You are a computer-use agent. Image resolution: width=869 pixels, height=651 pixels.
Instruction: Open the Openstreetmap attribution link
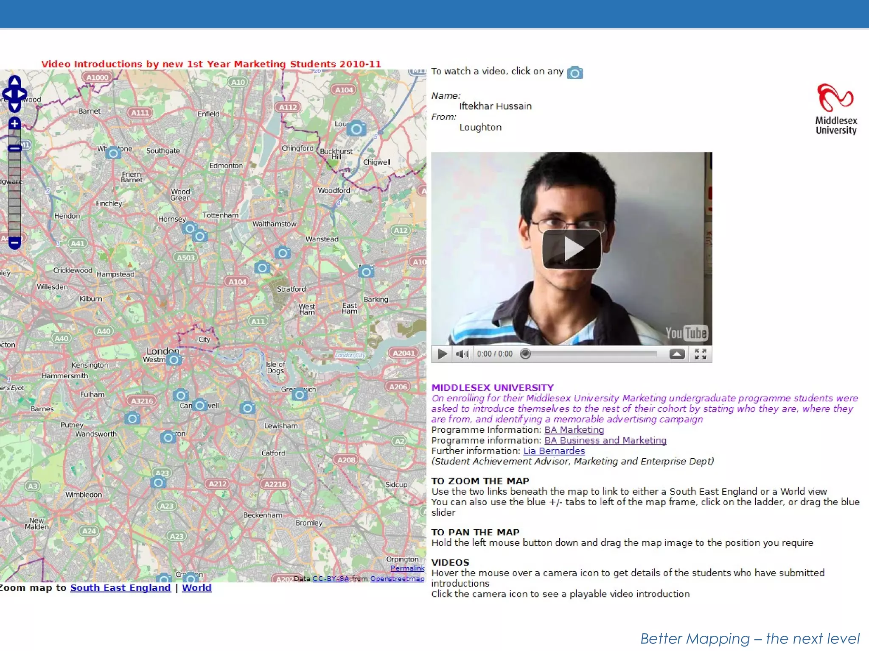(x=397, y=579)
